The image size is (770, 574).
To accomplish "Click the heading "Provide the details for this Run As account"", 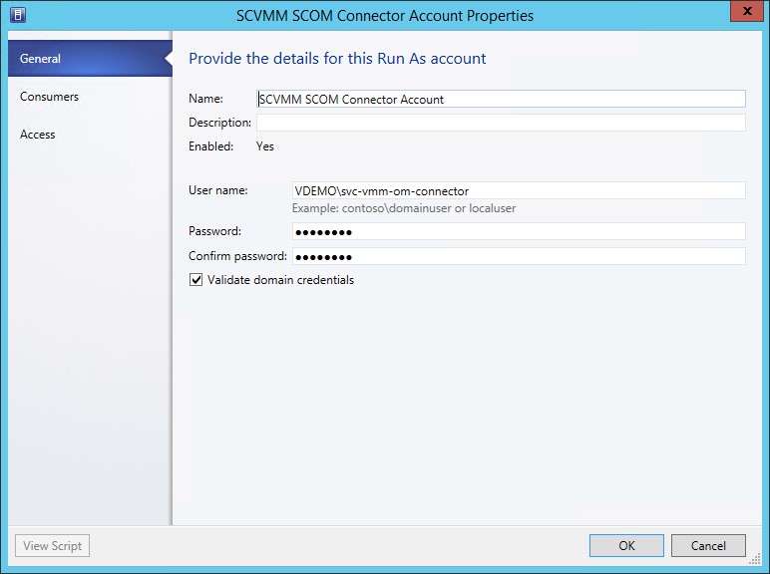I will tap(337, 59).
